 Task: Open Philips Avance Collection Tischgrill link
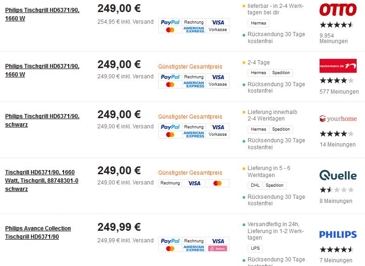38,232
